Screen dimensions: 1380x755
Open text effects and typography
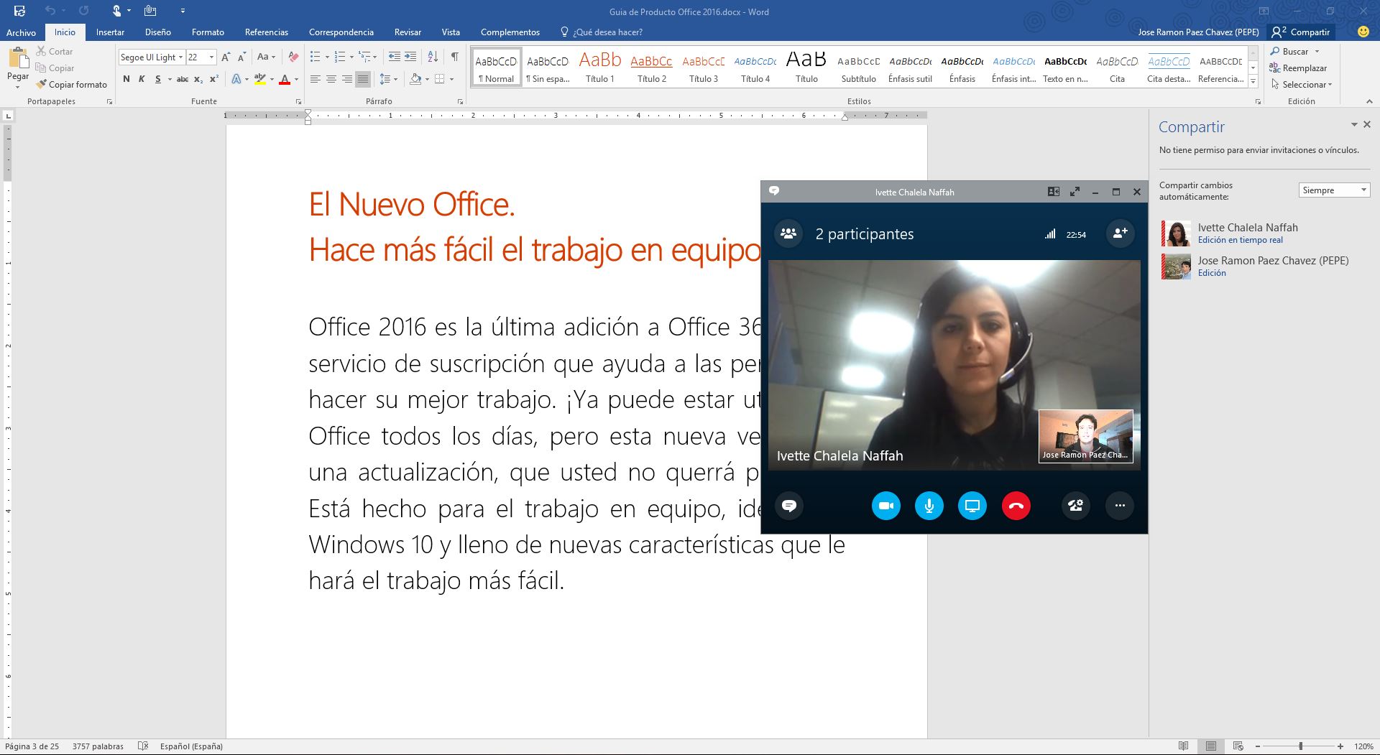(x=236, y=79)
